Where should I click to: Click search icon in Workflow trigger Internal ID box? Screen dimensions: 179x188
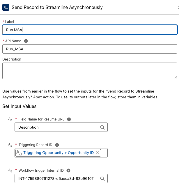(102, 178)
